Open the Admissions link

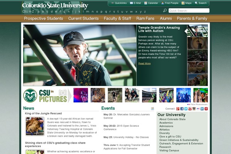(166, 126)
